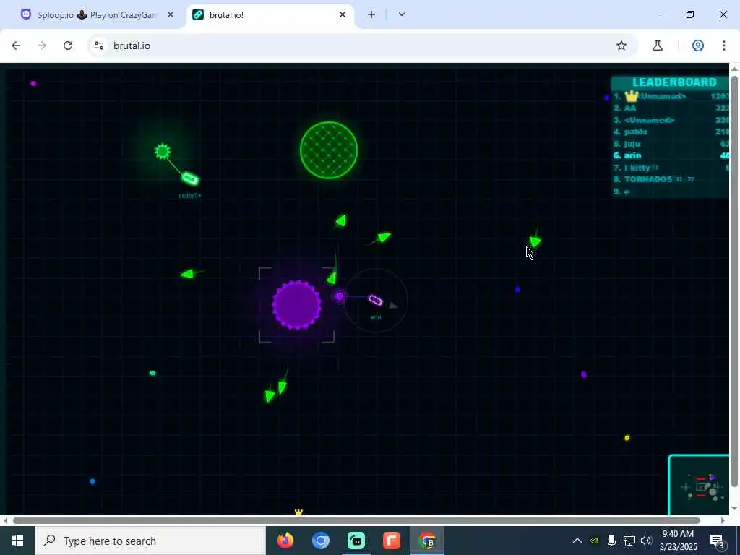This screenshot has width=740, height=555.
Task: Reload the brutal.io page
Action: (68, 46)
